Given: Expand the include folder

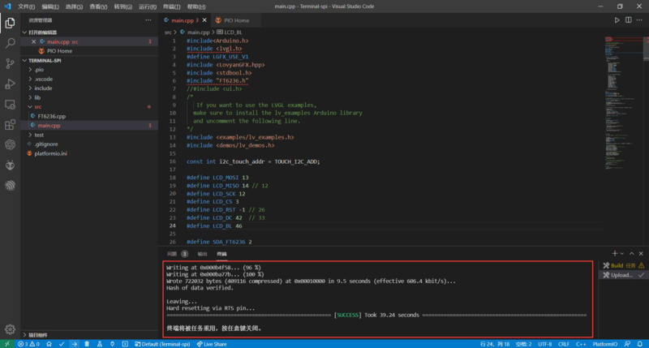Looking at the screenshot, I should click(43, 88).
